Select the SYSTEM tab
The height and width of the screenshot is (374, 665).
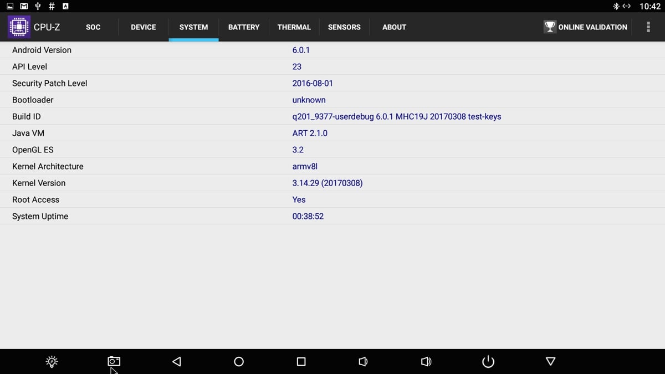click(194, 27)
